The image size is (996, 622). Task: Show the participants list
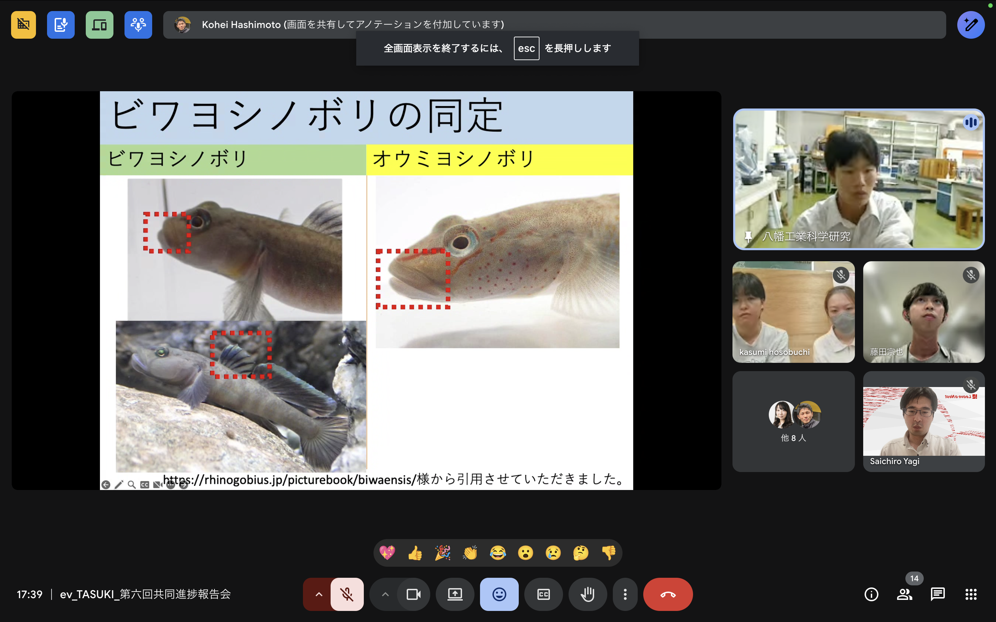tap(904, 594)
